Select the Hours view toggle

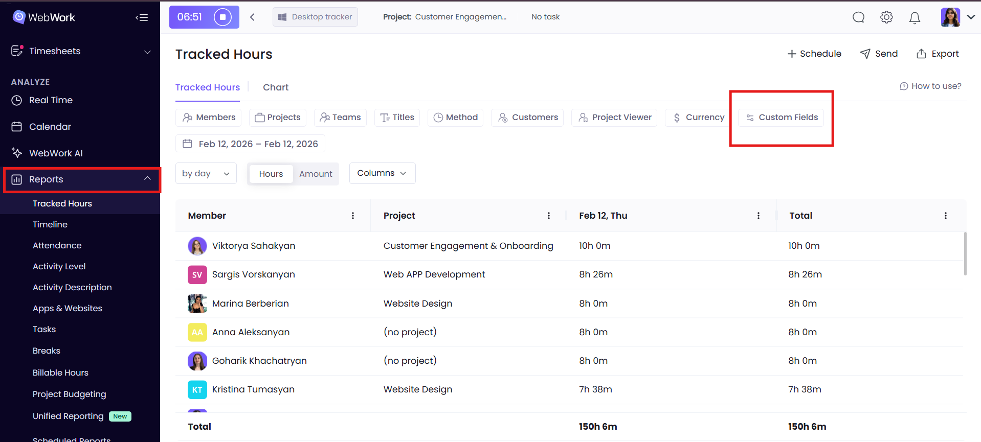271,174
